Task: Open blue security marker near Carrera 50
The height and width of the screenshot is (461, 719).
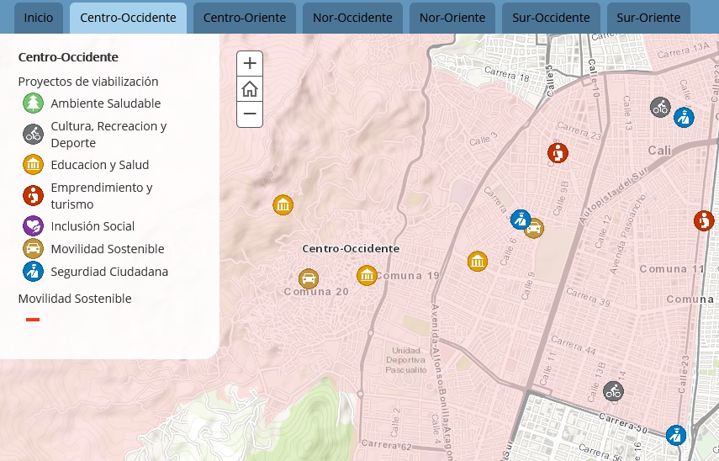Action: click(676, 435)
